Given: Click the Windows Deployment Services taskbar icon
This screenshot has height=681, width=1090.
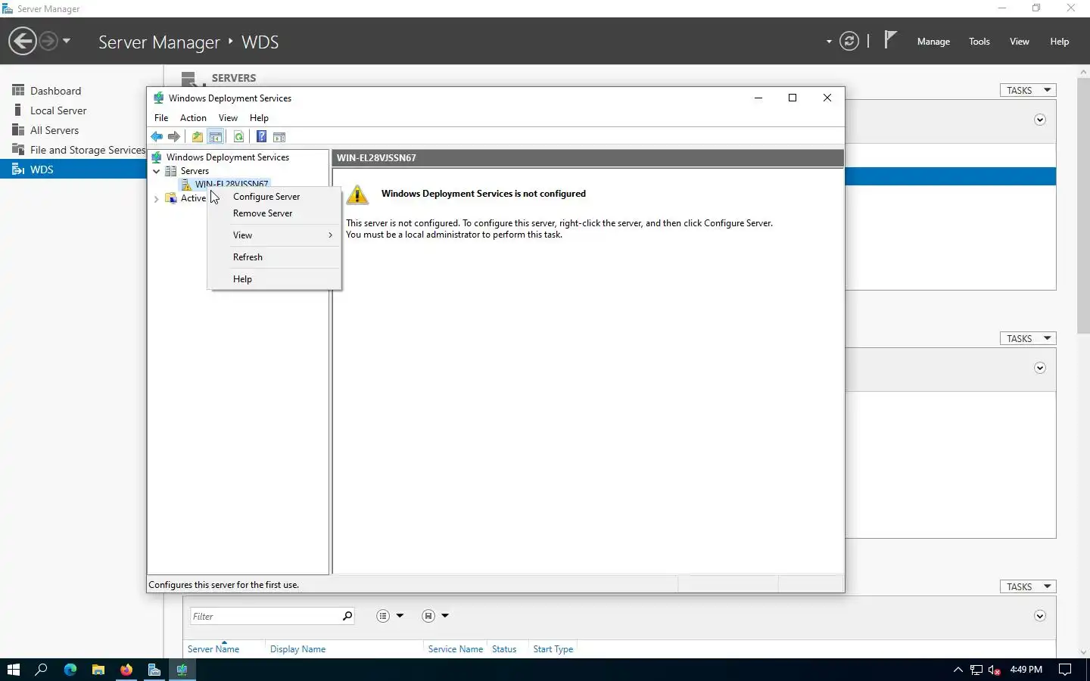Looking at the screenshot, I should (x=182, y=670).
